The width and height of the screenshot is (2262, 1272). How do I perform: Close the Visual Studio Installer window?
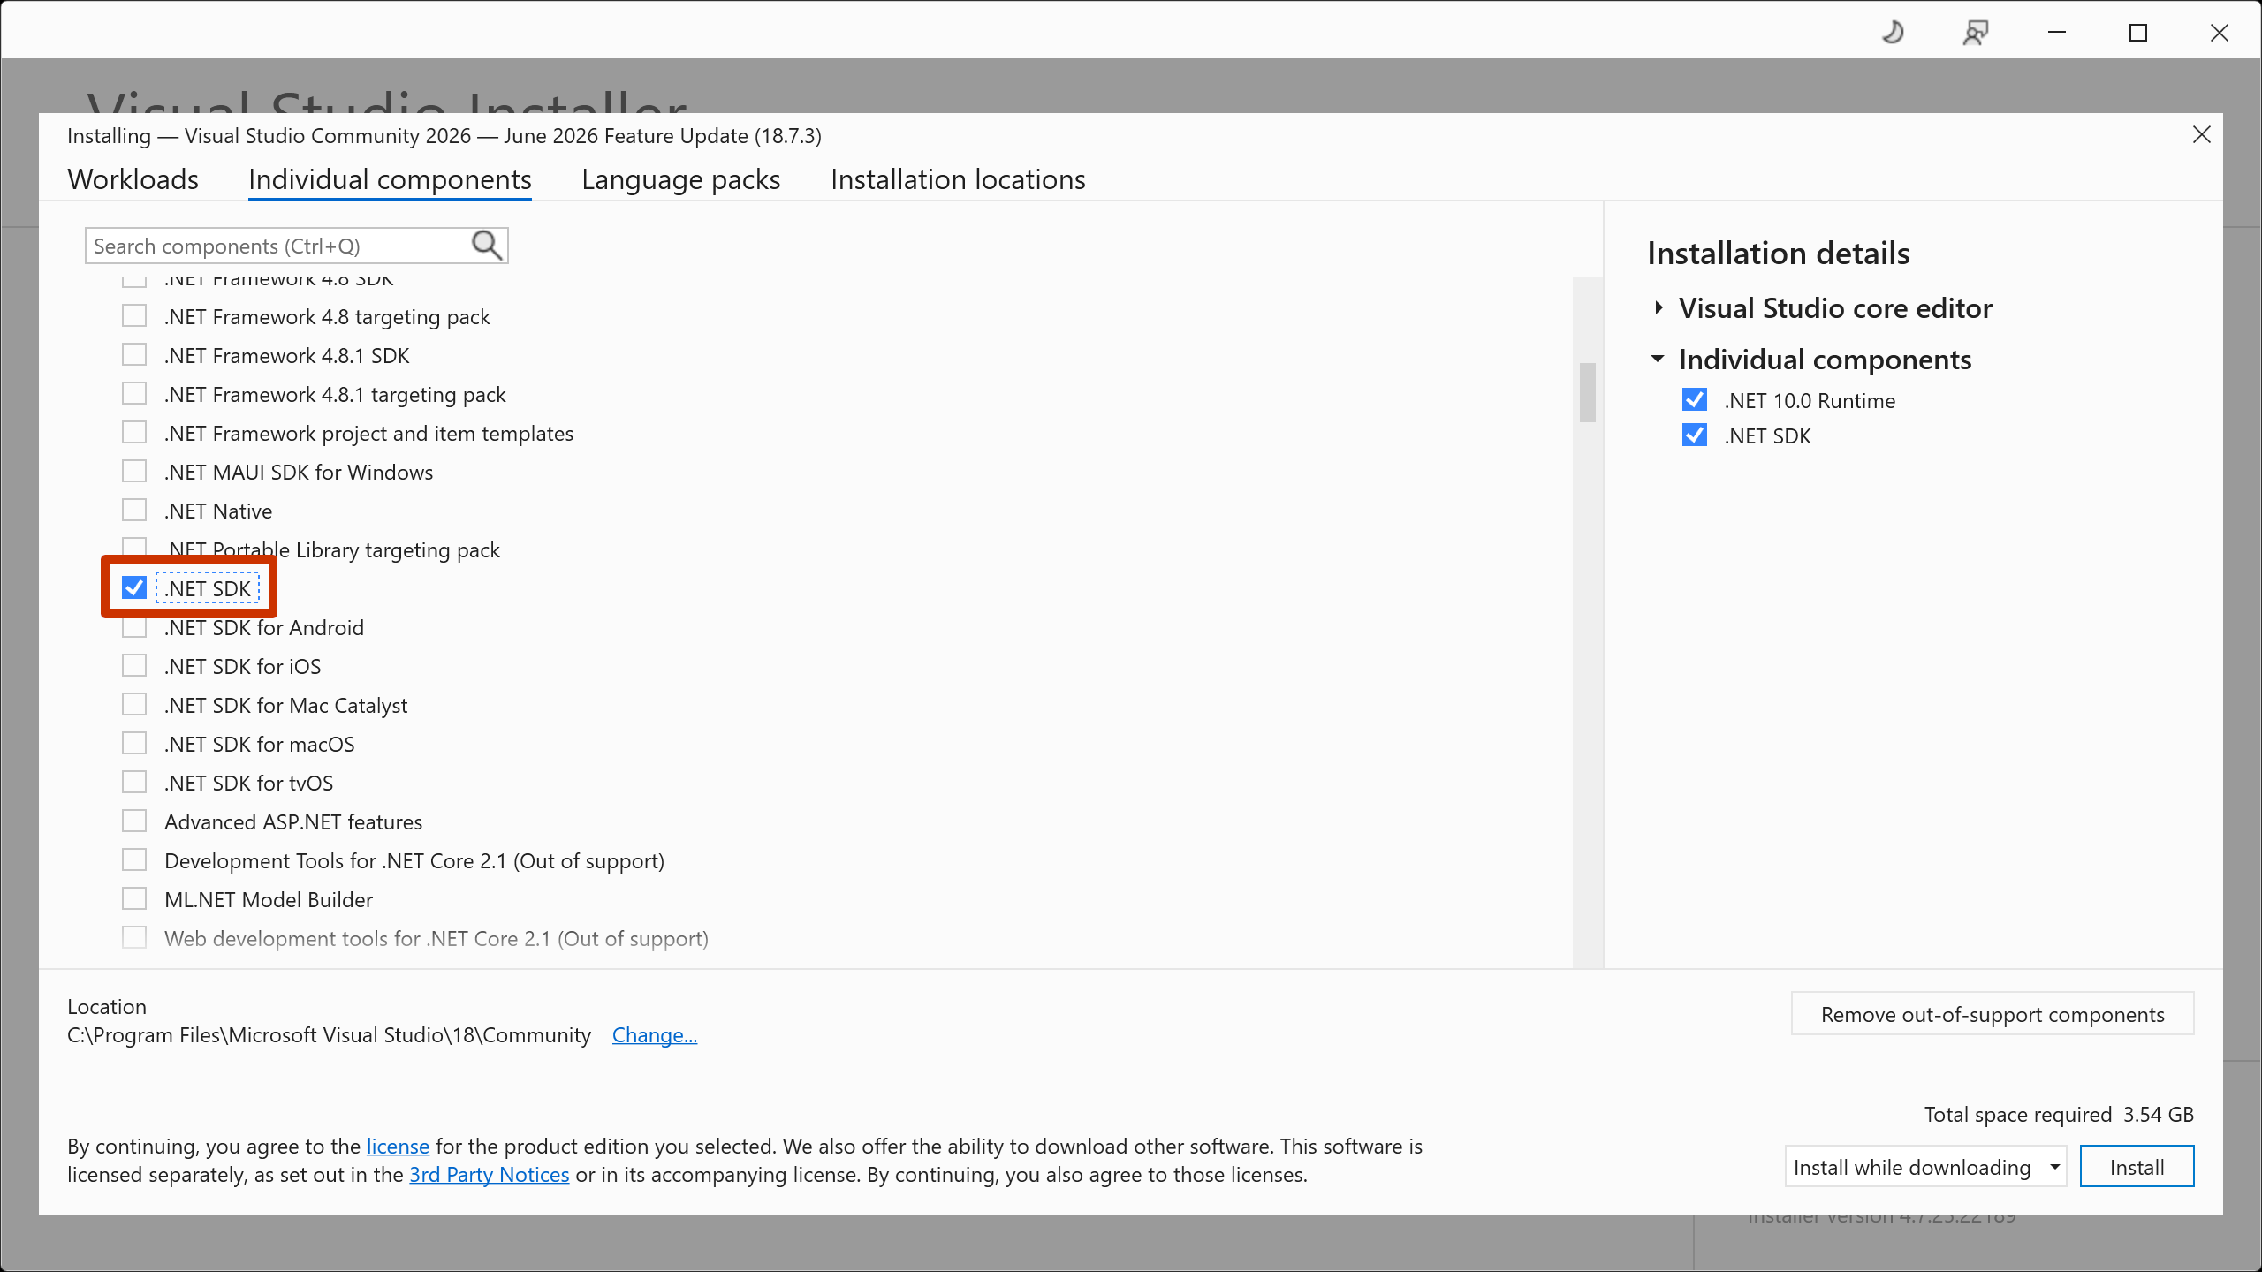2220,34
